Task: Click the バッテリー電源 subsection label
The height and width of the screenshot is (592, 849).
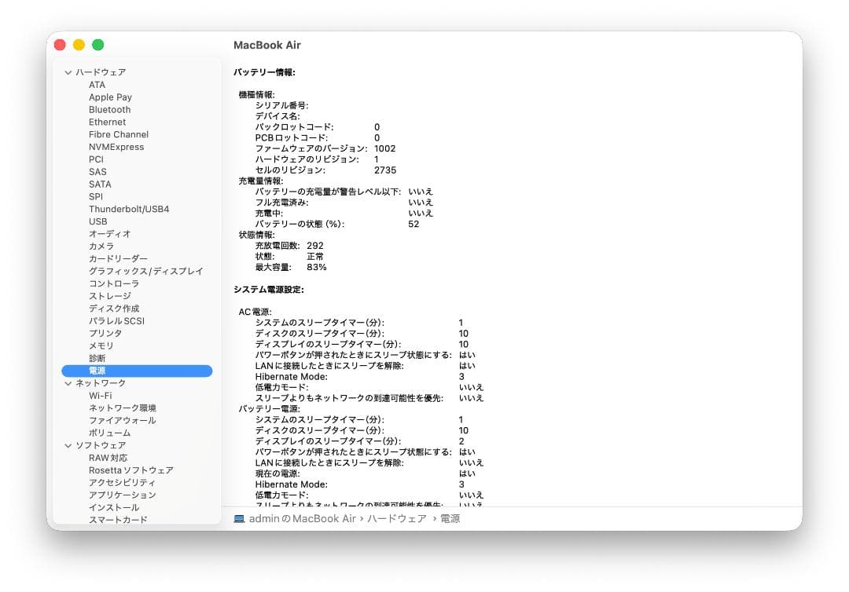Action: (269, 409)
